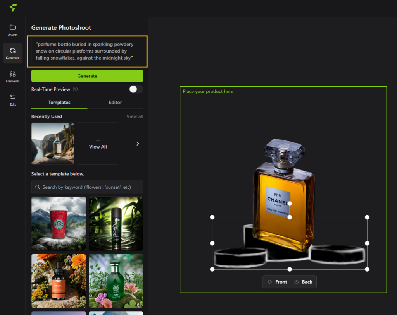Open the Edit sidebar tool
Image resolution: width=397 pixels, height=315 pixels.
coord(13,100)
